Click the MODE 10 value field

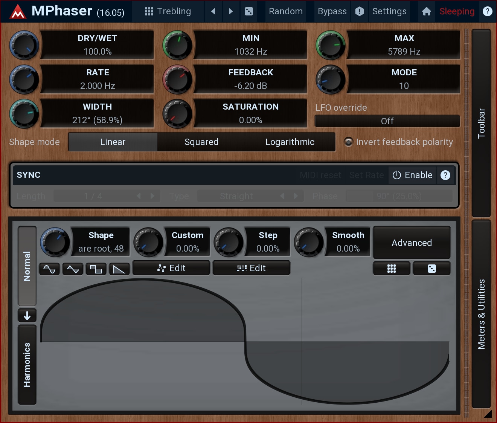click(x=404, y=79)
